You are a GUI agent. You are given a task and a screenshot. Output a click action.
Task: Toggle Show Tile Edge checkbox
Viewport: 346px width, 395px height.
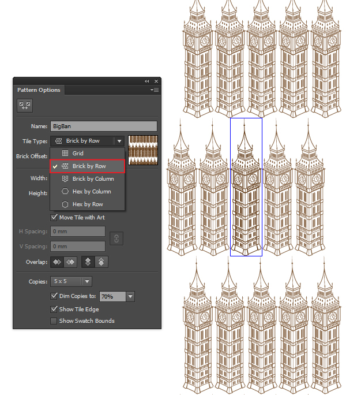[54, 309]
